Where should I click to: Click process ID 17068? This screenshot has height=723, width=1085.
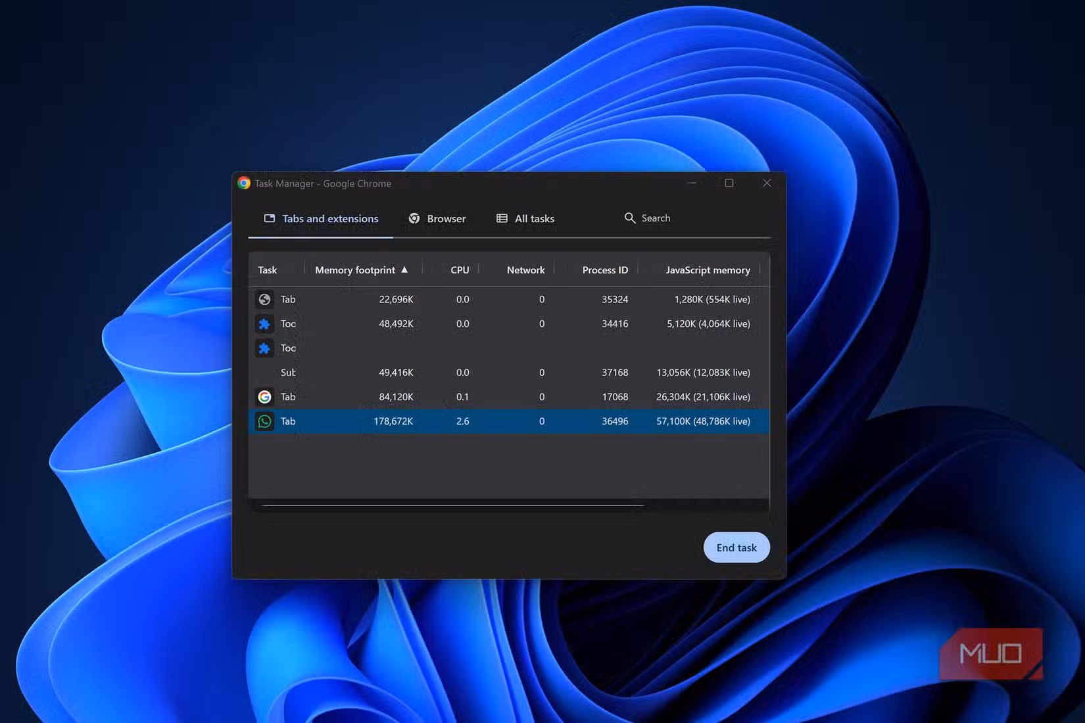pos(615,396)
